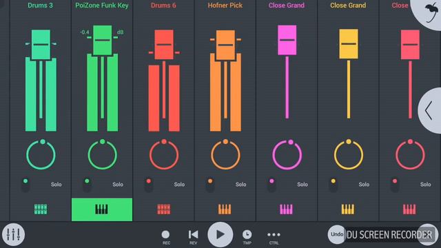The width and height of the screenshot is (441, 248).
Task: Expand the side panel with the left chevron
Action: (x=429, y=110)
